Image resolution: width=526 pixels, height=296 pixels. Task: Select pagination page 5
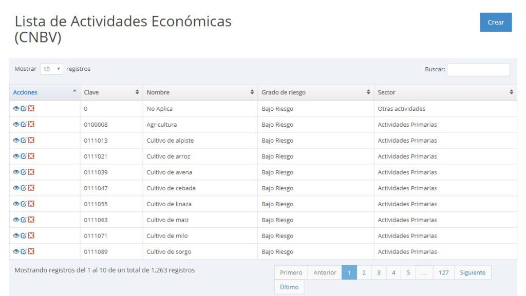408,272
